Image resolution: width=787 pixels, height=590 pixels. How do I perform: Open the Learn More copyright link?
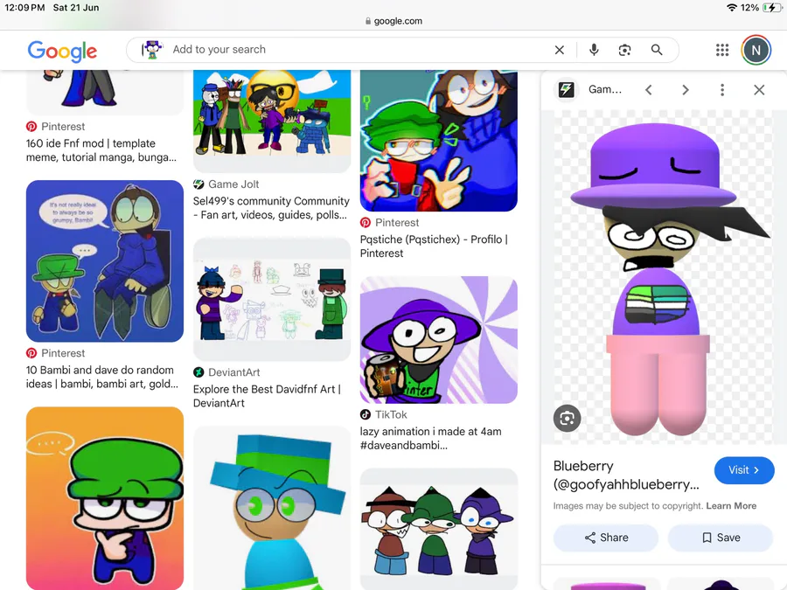(731, 506)
